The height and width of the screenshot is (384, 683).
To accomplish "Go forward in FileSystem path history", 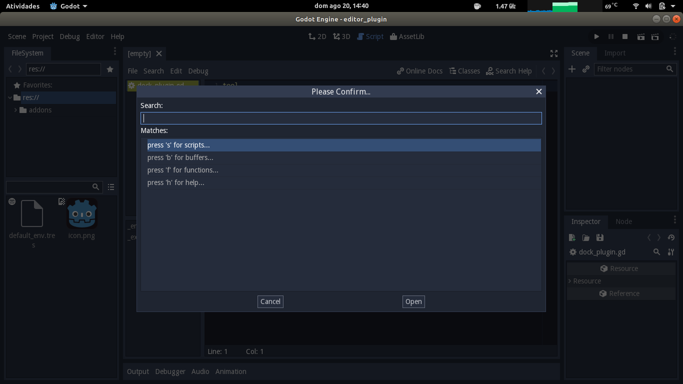I will (20, 69).
